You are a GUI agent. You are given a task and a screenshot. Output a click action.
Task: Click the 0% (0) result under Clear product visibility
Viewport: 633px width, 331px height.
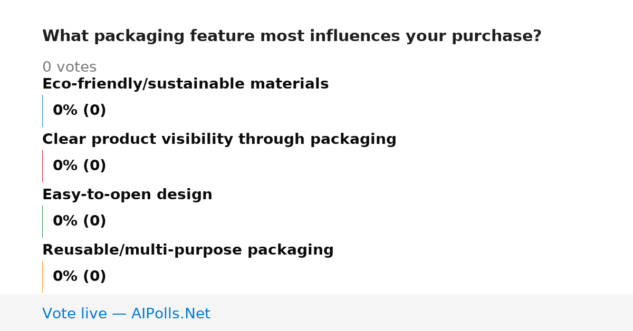point(79,166)
